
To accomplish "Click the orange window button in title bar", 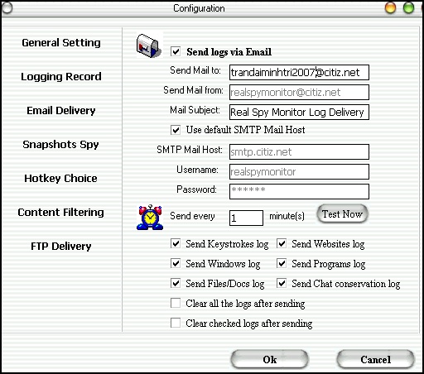I will point(390,7).
